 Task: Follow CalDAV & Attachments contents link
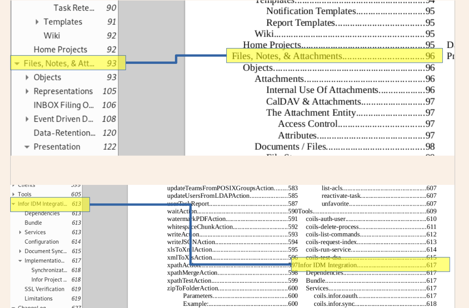coord(350,102)
